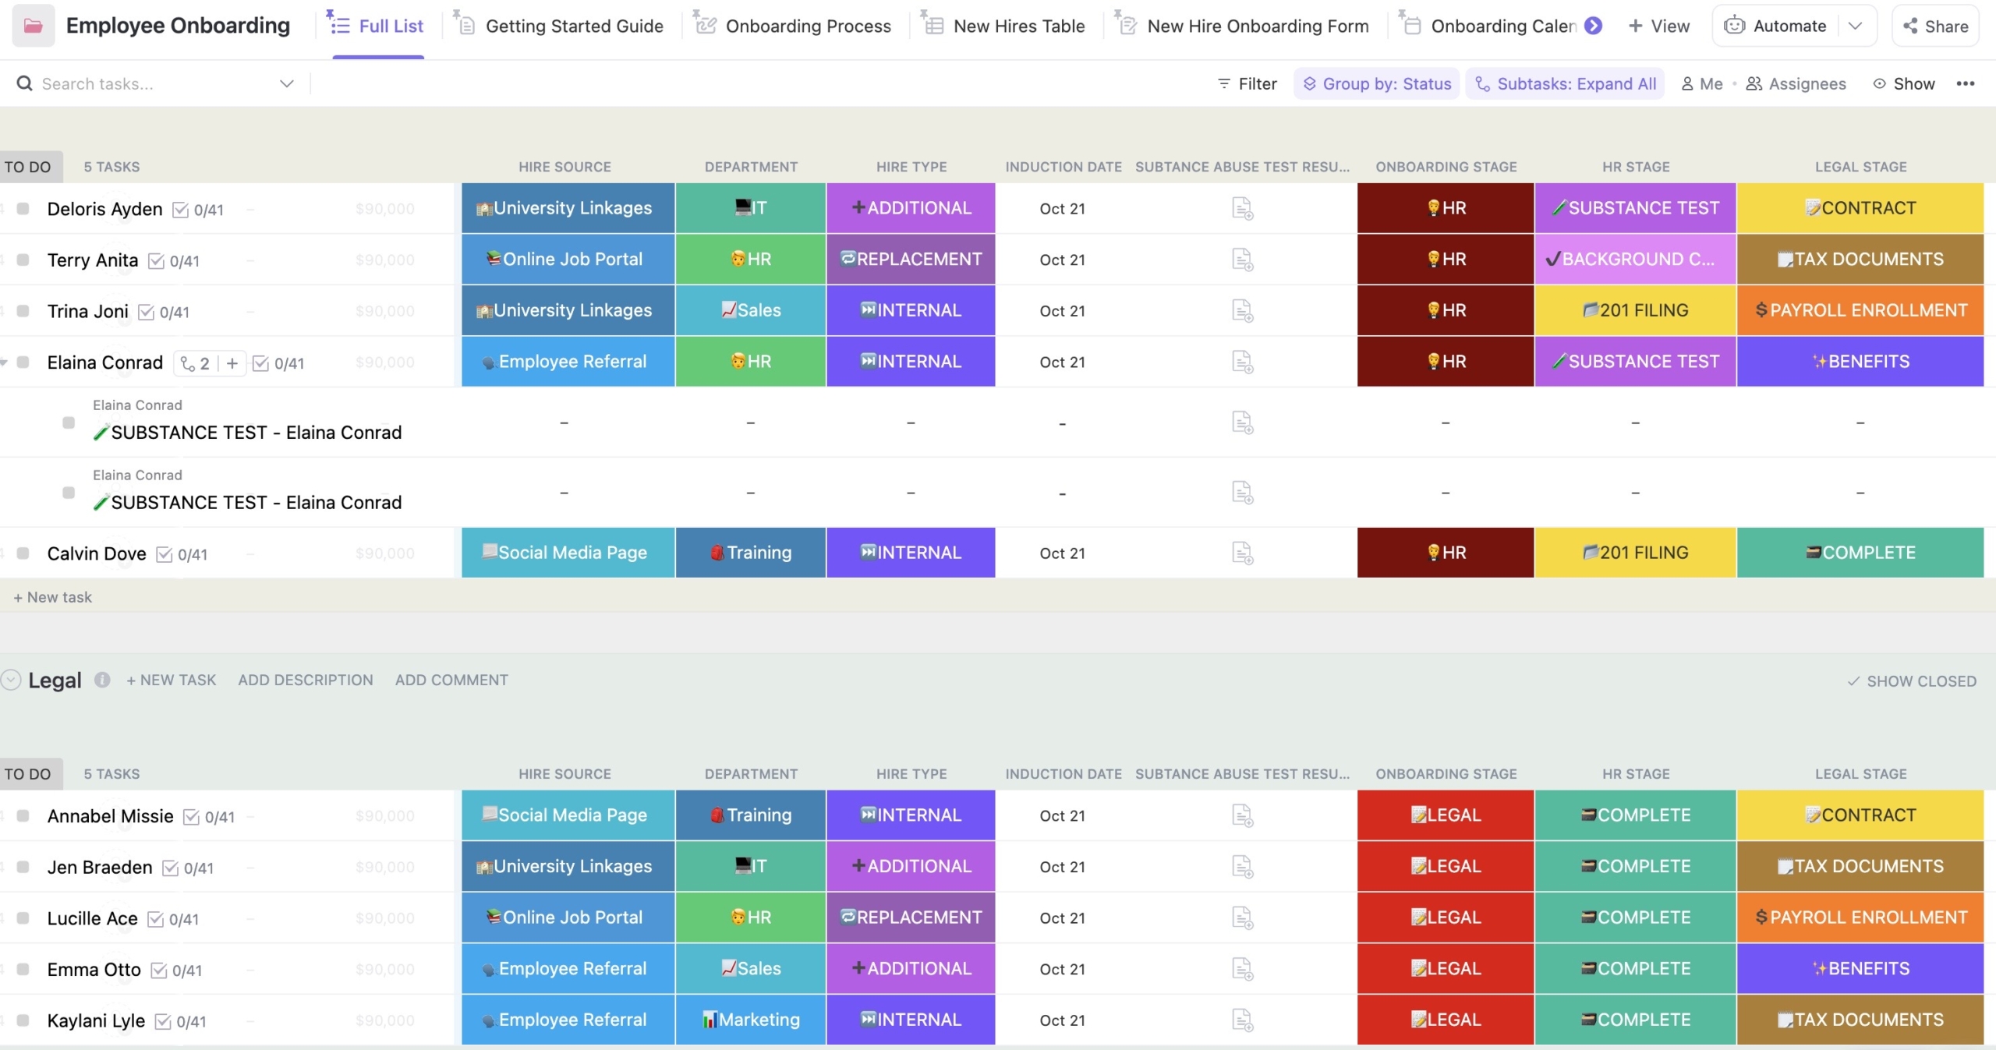1996x1050 pixels.
Task: Add a new task under the TO DO group
Action: (x=52, y=596)
